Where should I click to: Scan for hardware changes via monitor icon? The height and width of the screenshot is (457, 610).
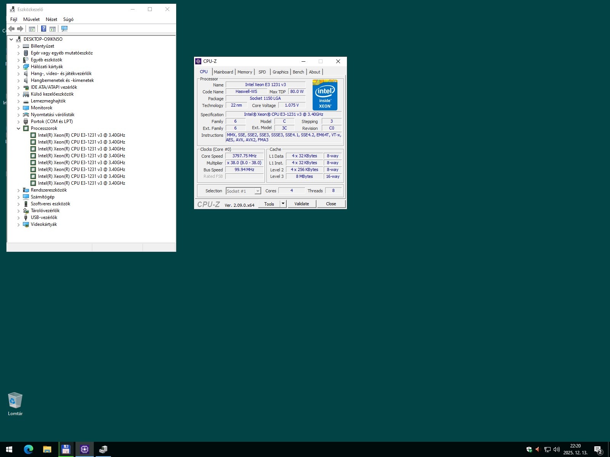[x=64, y=29]
